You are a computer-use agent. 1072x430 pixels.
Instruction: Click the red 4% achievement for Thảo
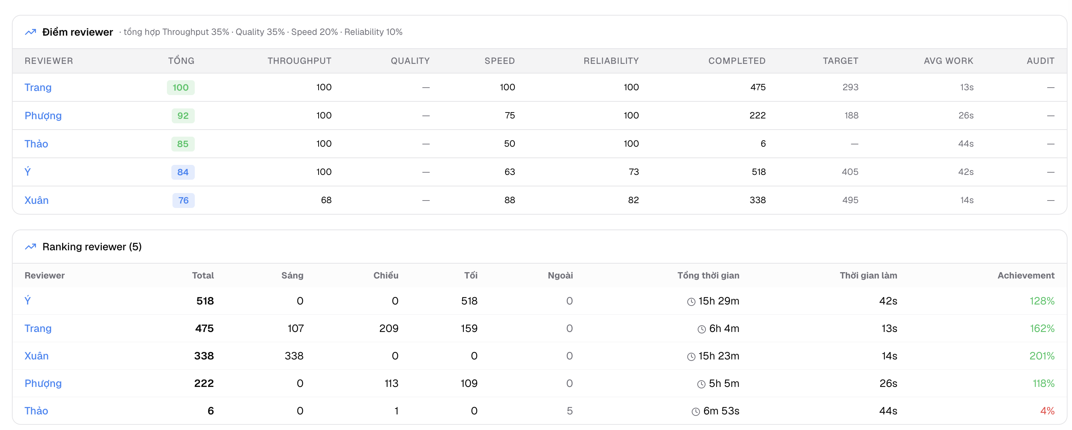point(1047,411)
